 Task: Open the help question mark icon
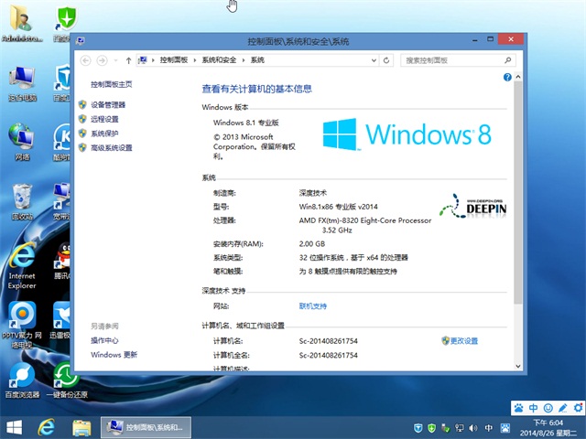coord(507,79)
